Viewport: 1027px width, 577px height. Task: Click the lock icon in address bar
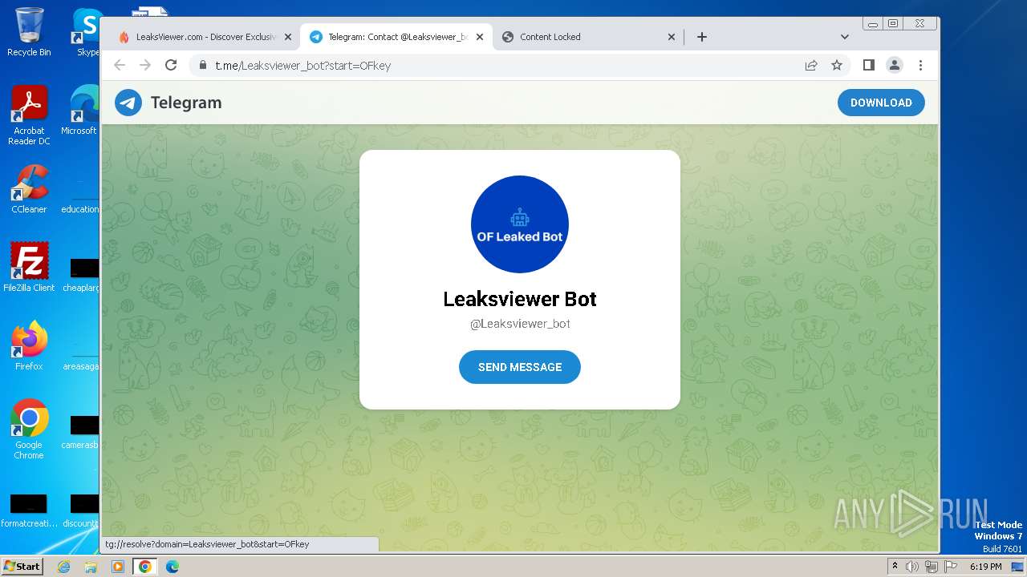point(202,66)
